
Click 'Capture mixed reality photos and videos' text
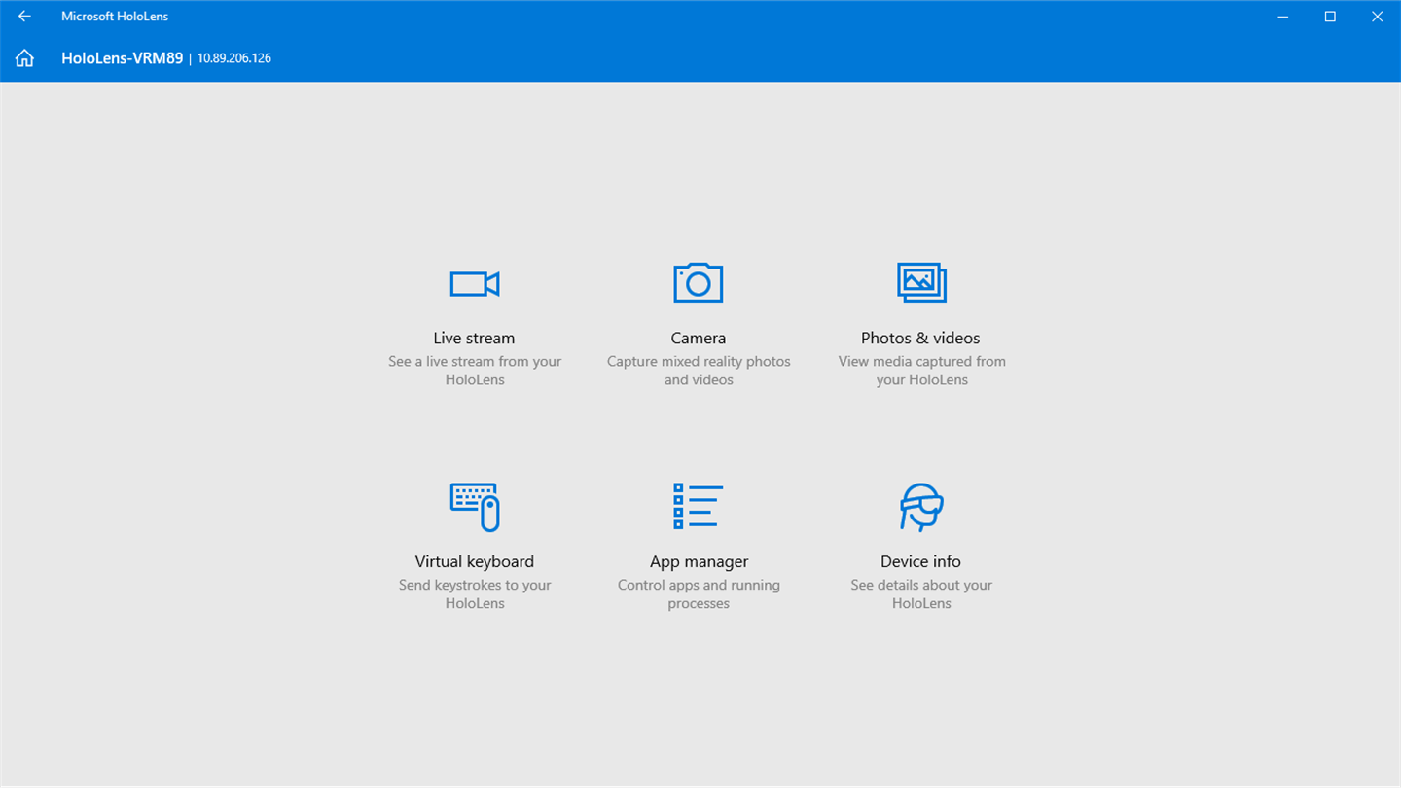699,371
